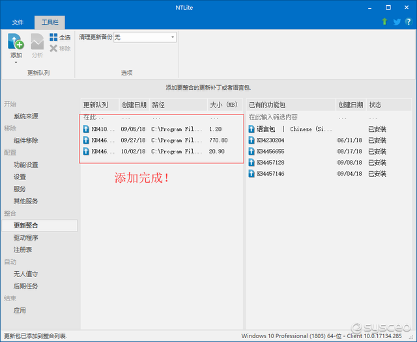The height and width of the screenshot is (342, 417).
Task: Sort by 路径 column header
Action: tap(179, 105)
